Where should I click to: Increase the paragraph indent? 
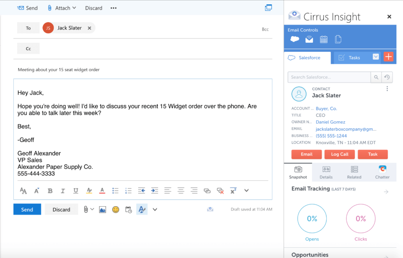pyautogui.click(x=154, y=190)
